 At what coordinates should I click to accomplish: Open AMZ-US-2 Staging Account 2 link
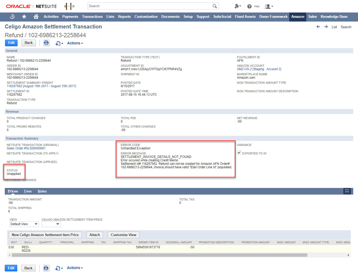[259, 69]
